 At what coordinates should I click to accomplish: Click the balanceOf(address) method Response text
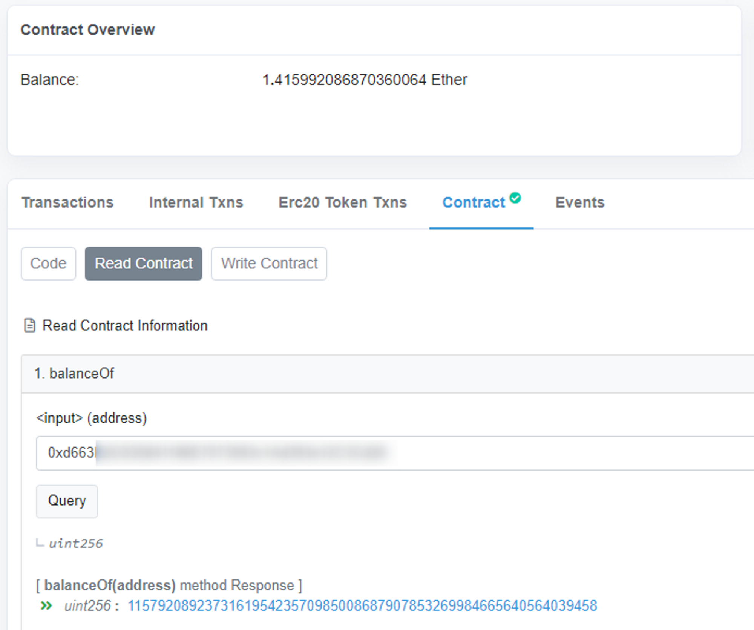click(x=169, y=586)
